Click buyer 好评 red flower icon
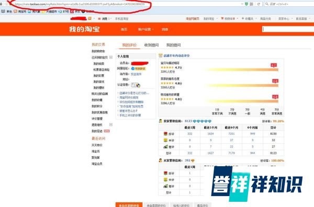The image size is (314, 207). [165, 173]
